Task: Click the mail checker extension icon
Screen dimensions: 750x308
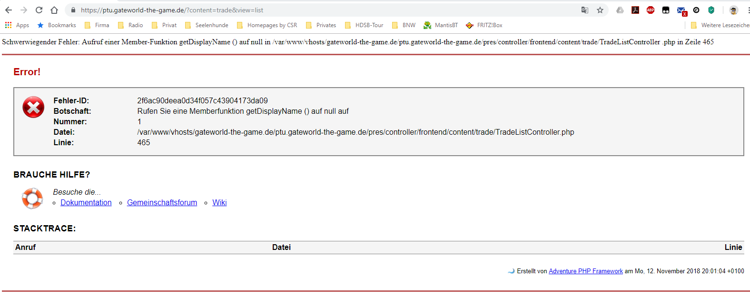Action: (681, 10)
